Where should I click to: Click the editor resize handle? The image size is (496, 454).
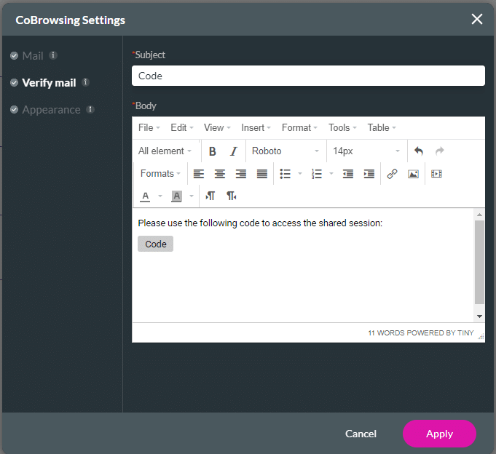tap(481, 337)
